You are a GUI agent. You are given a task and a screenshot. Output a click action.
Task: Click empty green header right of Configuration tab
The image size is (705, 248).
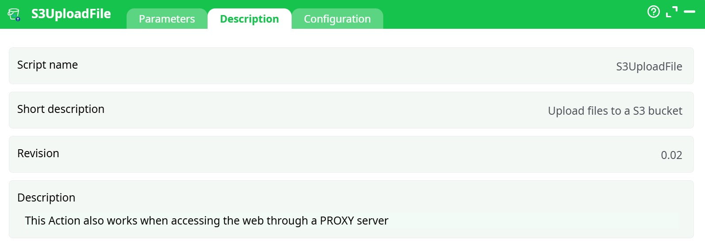pos(509,14)
